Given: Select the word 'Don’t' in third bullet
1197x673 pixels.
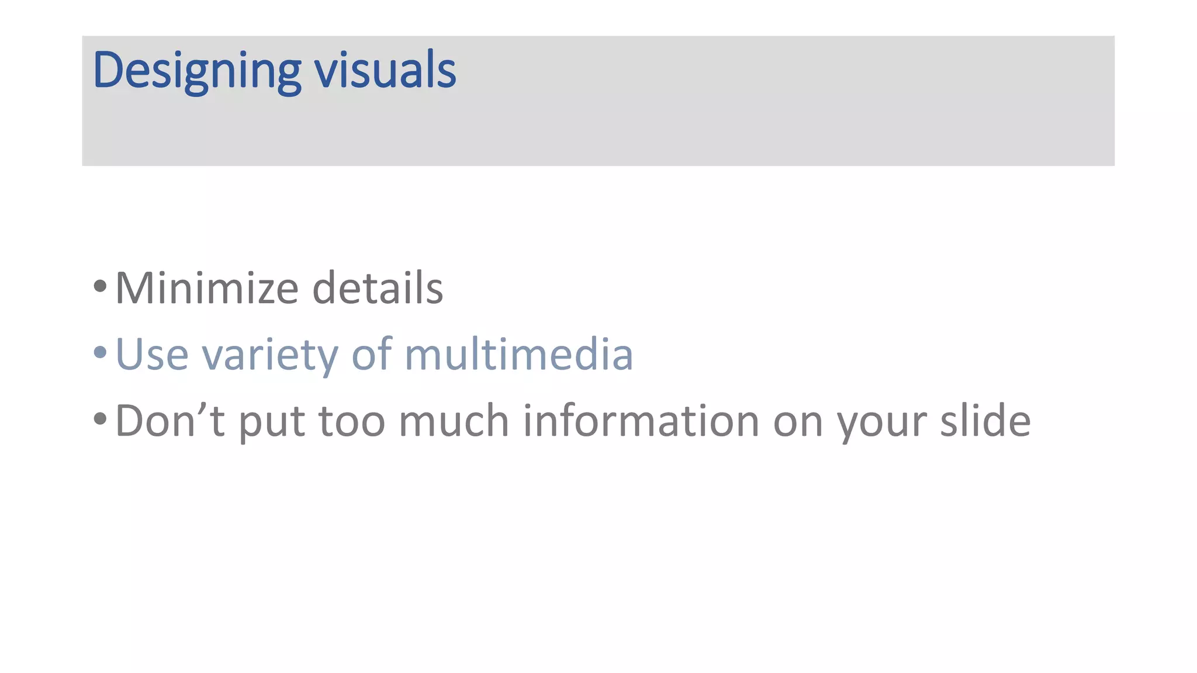Looking at the screenshot, I should pos(169,419).
